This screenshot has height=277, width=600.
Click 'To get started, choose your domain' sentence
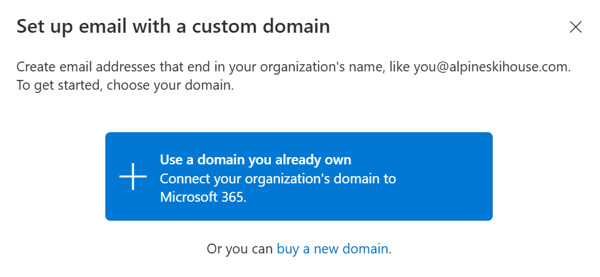tap(124, 85)
